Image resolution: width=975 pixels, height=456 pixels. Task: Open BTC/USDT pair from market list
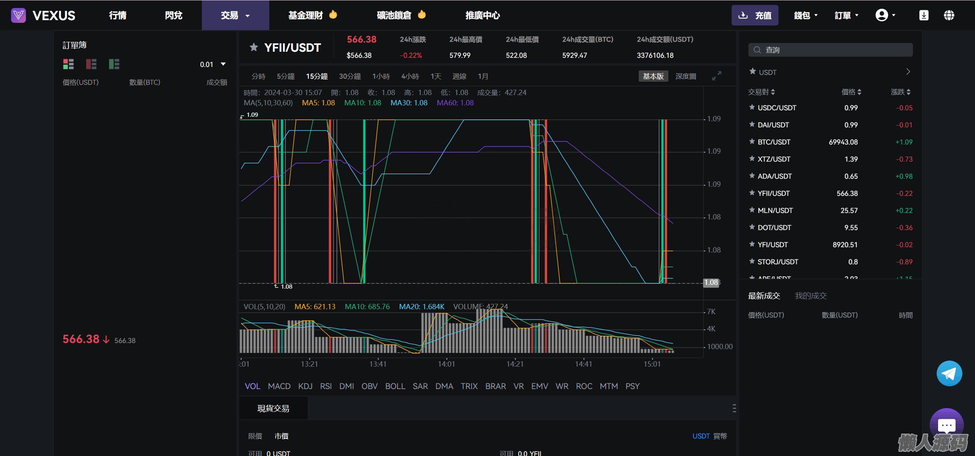coord(774,142)
